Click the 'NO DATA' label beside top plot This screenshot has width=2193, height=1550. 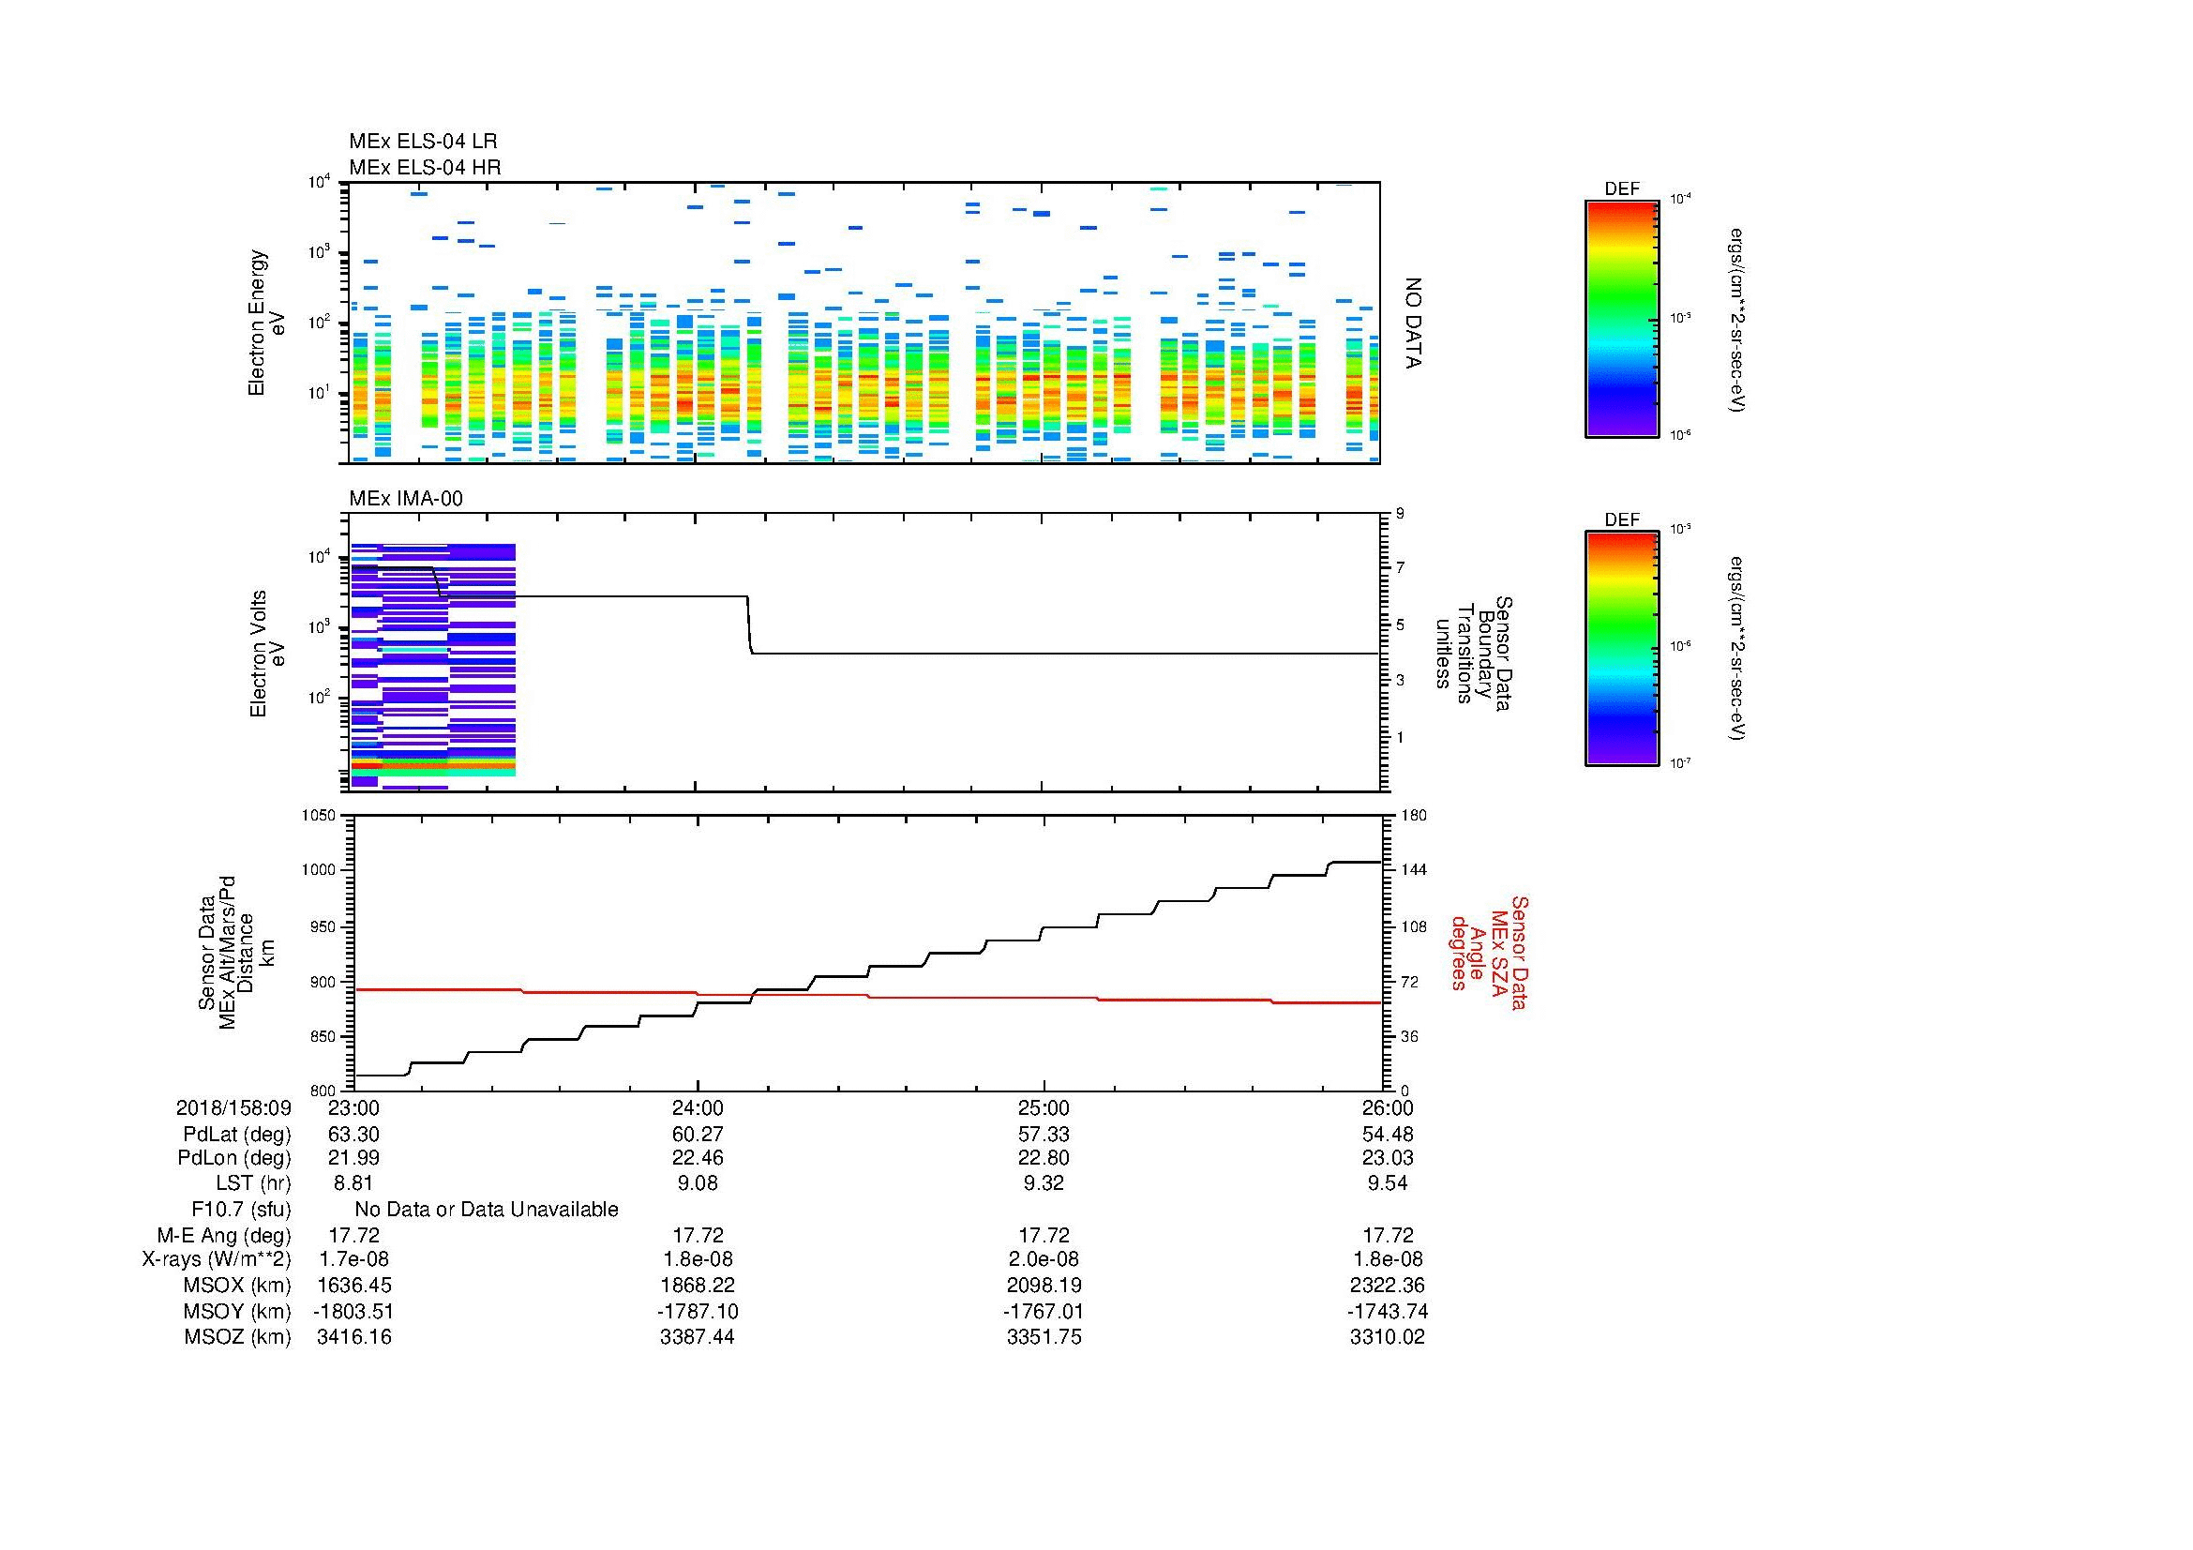(x=1414, y=323)
